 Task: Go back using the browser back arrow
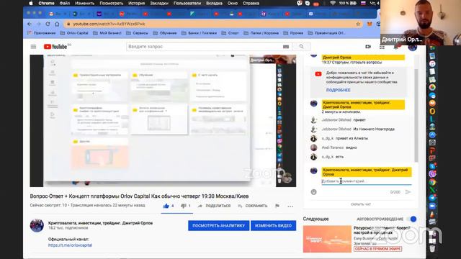click(30, 24)
